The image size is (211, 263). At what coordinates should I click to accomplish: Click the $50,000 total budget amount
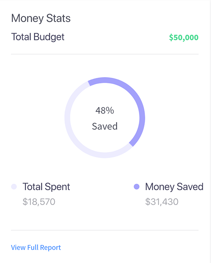click(x=184, y=37)
